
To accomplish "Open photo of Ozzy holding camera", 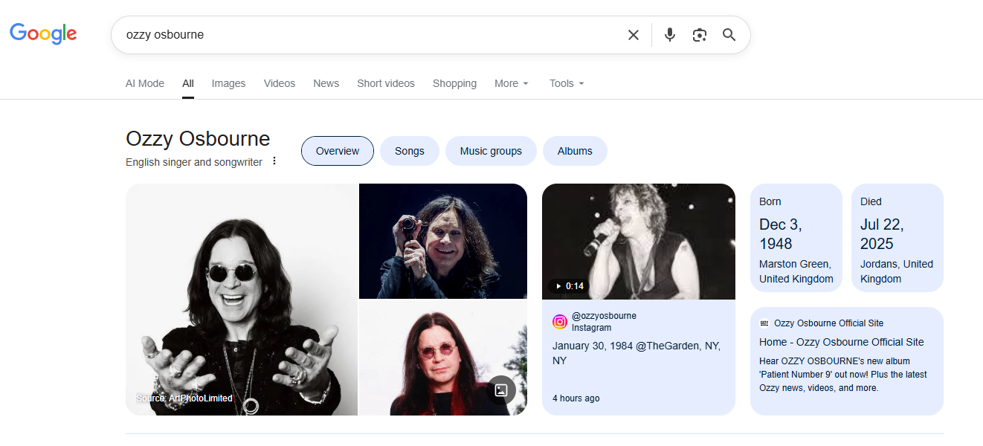I will point(443,241).
